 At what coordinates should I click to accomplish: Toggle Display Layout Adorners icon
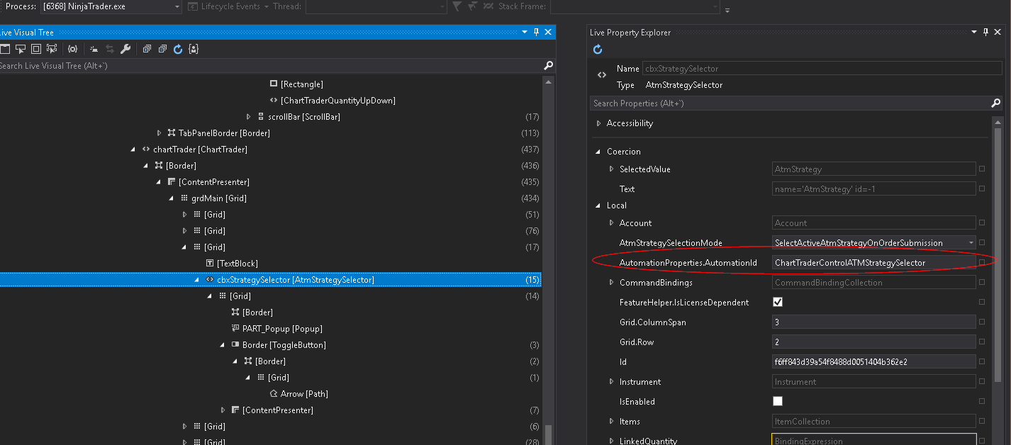coord(35,49)
